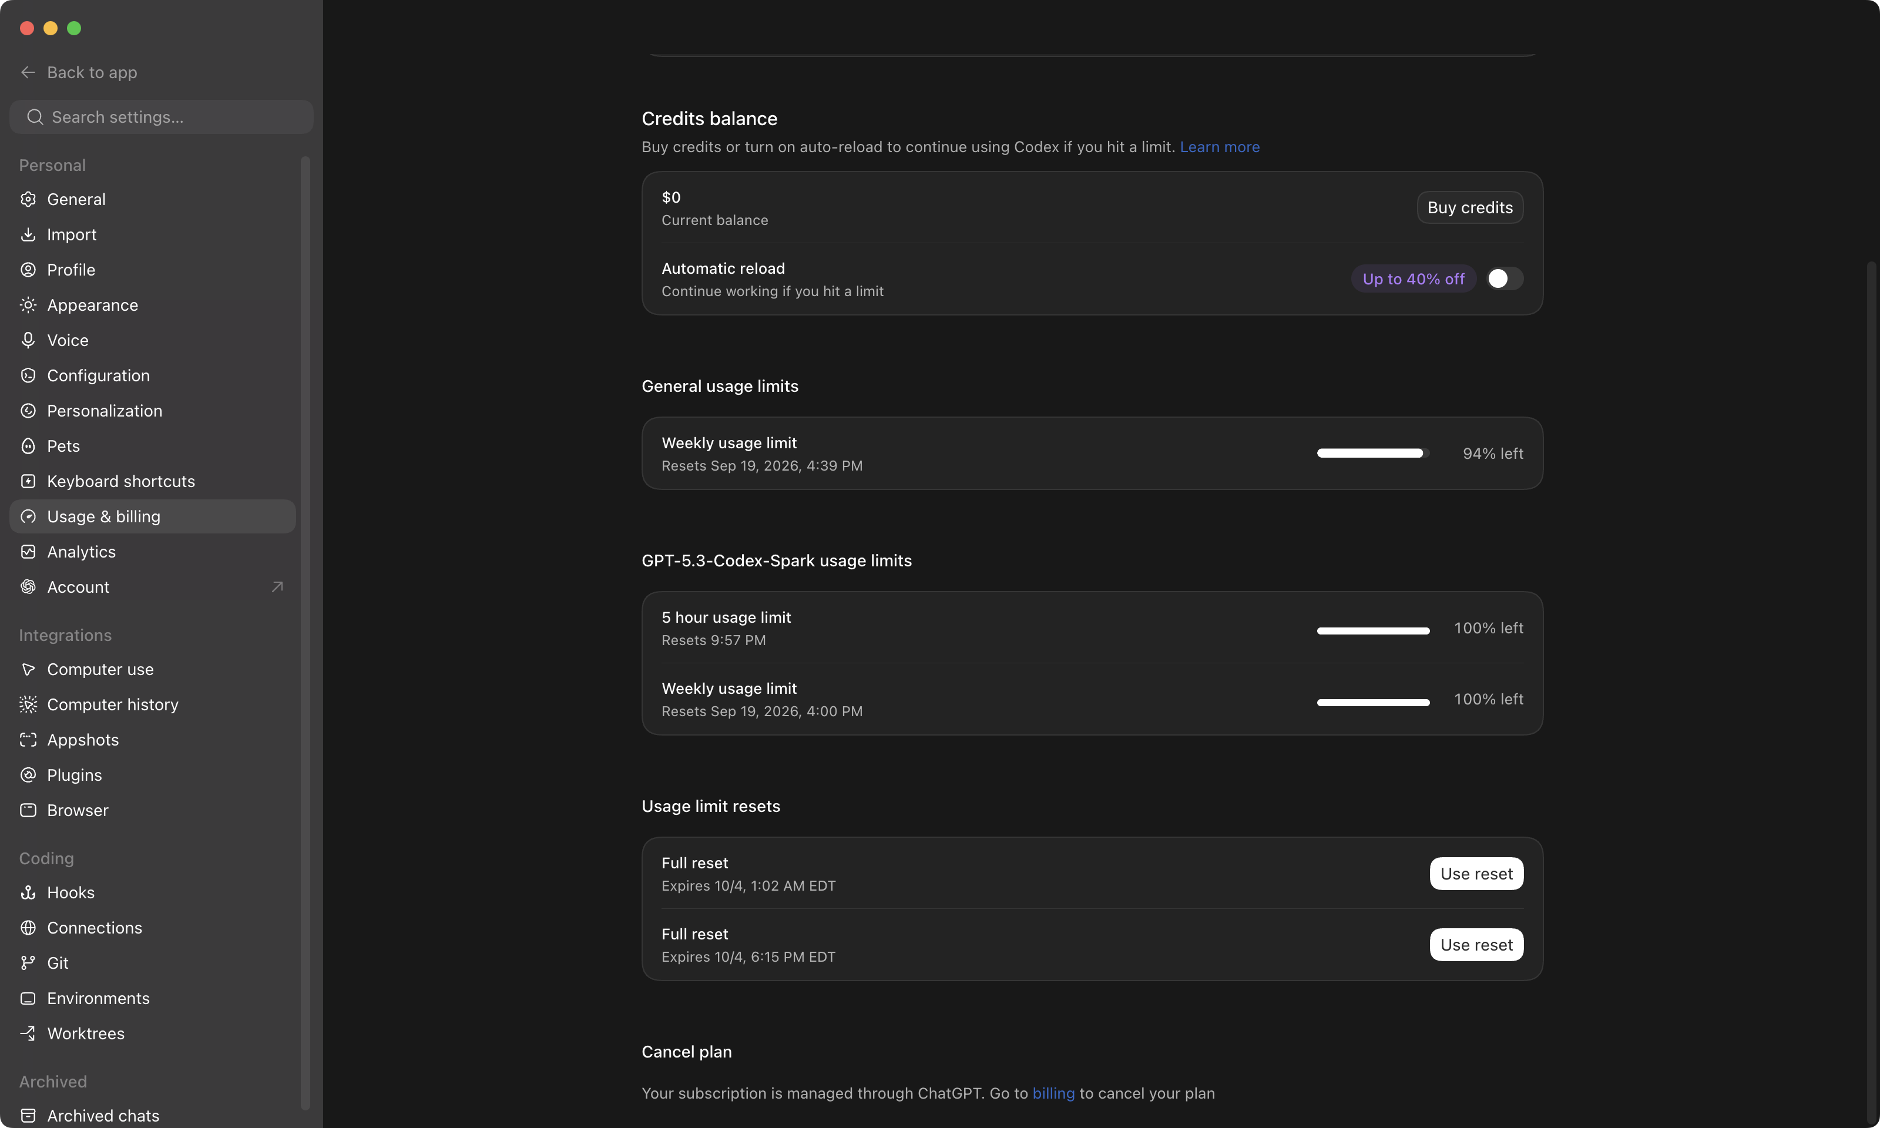Click the 94% left text

(x=1492, y=453)
